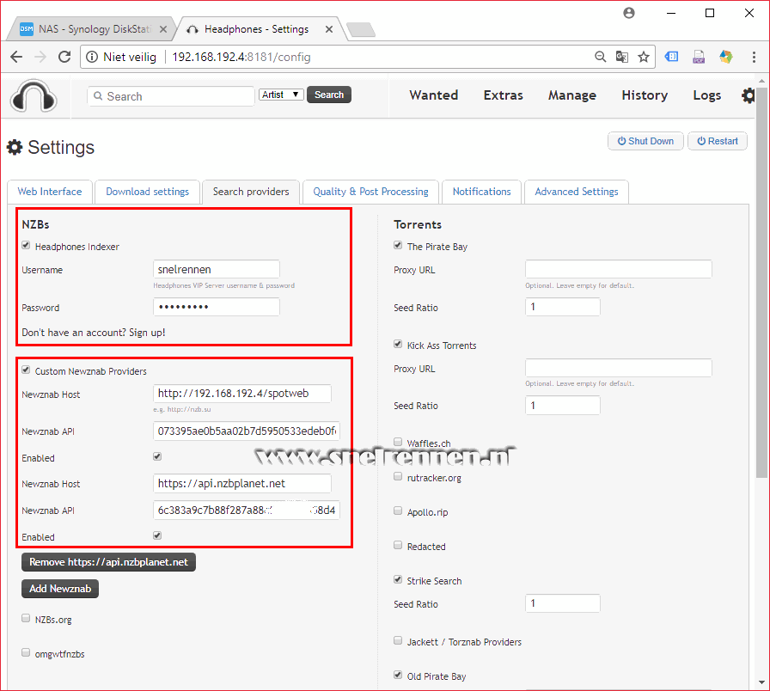Toggle the Strike Search checkbox
770x691 pixels.
point(398,579)
